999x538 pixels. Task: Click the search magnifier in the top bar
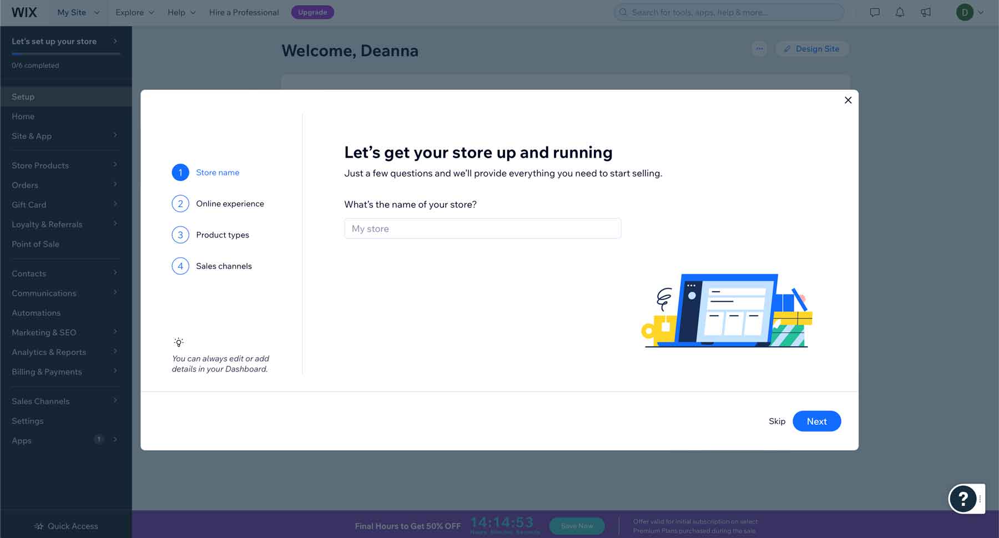pyautogui.click(x=623, y=12)
